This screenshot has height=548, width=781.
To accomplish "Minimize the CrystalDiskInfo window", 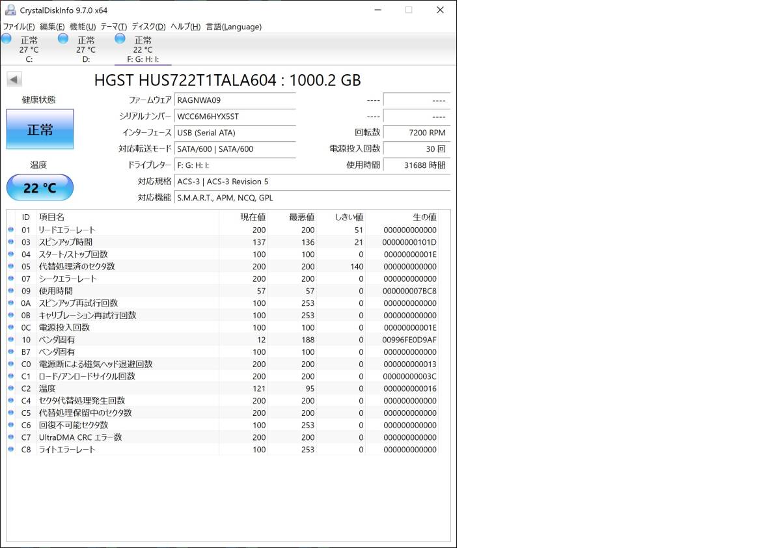I will click(x=378, y=10).
